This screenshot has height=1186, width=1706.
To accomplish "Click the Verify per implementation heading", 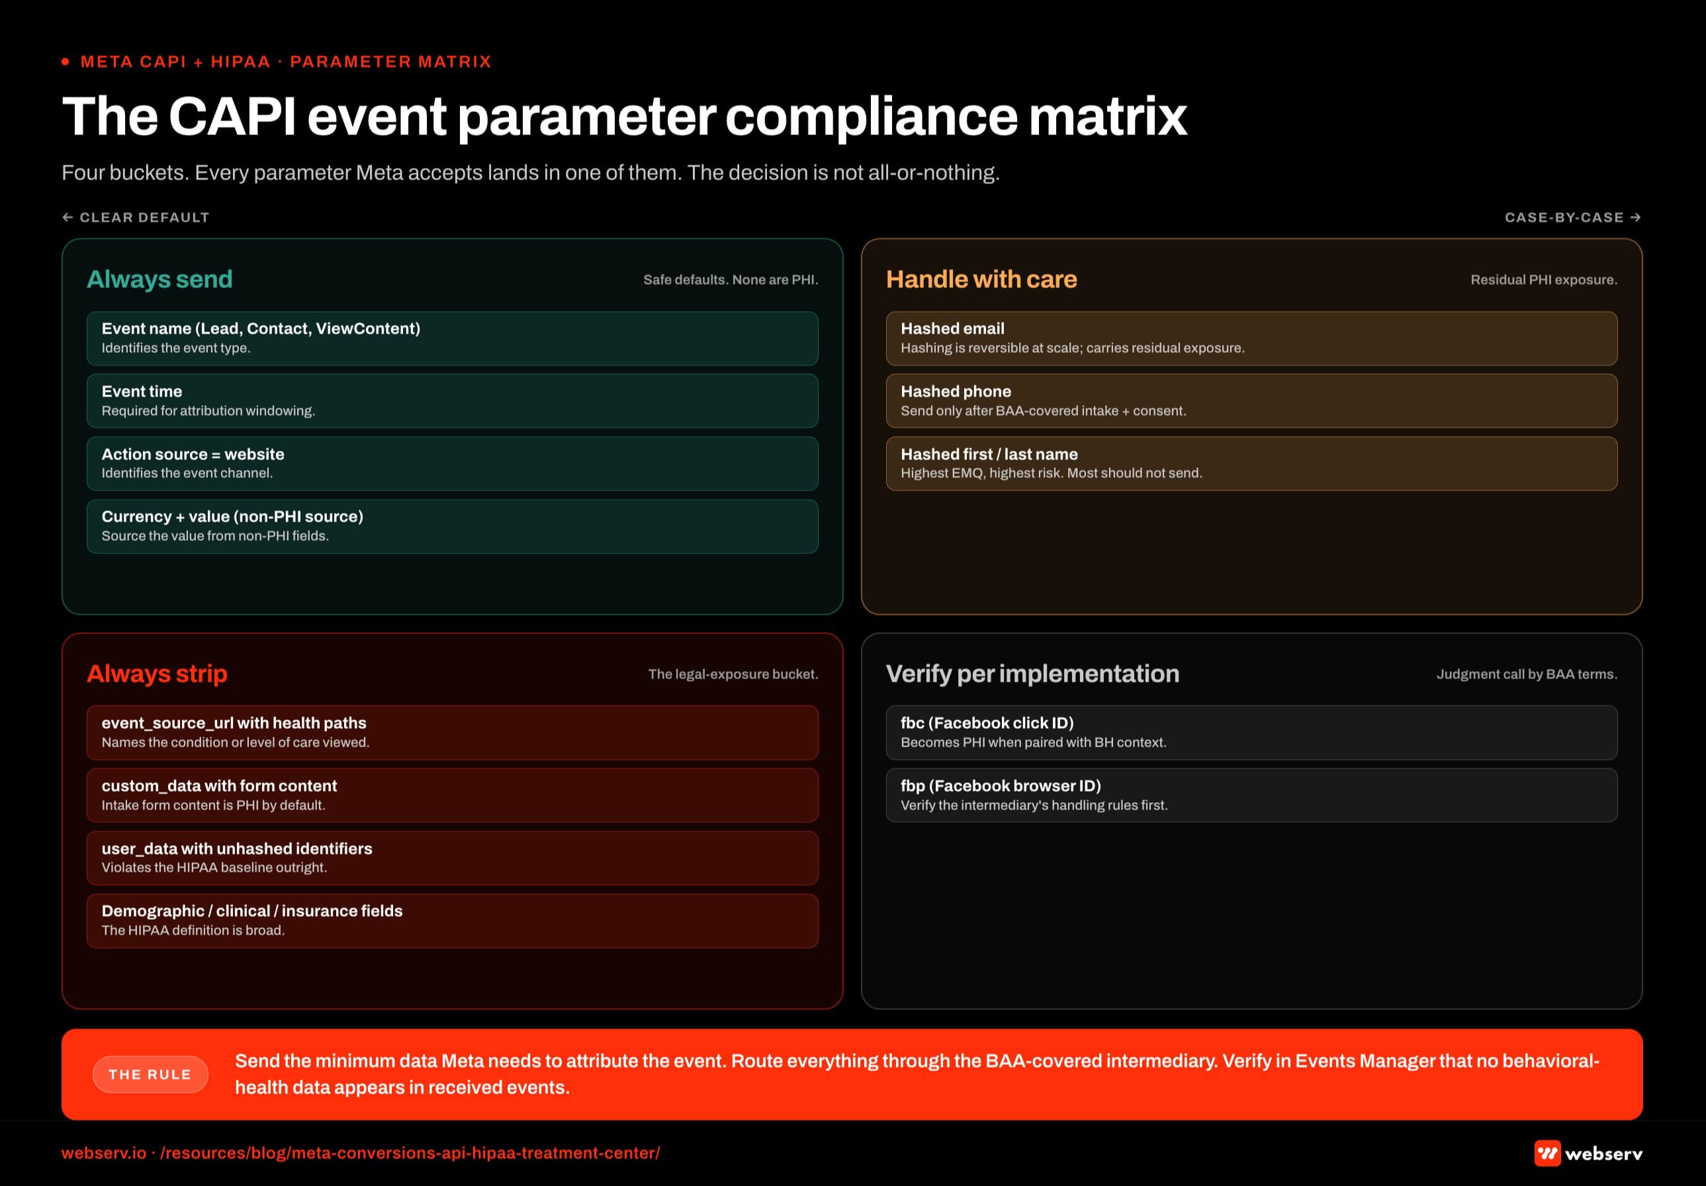I will tap(1033, 673).
